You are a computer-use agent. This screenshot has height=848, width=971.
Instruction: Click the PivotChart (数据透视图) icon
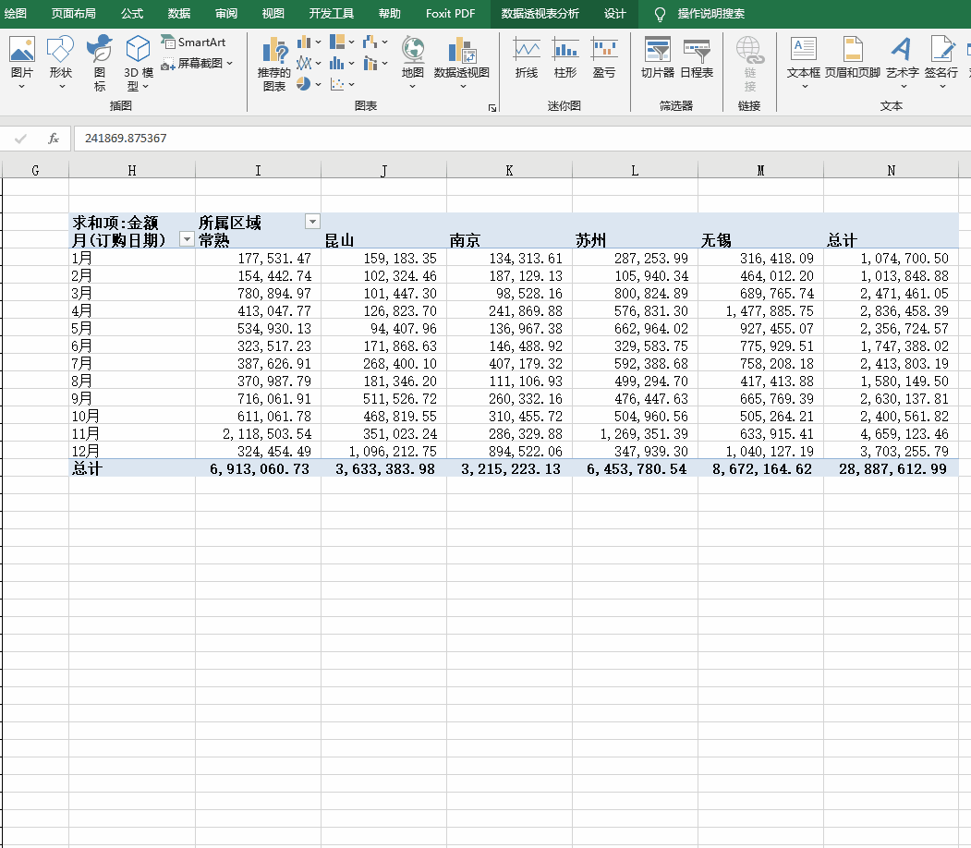461,57
